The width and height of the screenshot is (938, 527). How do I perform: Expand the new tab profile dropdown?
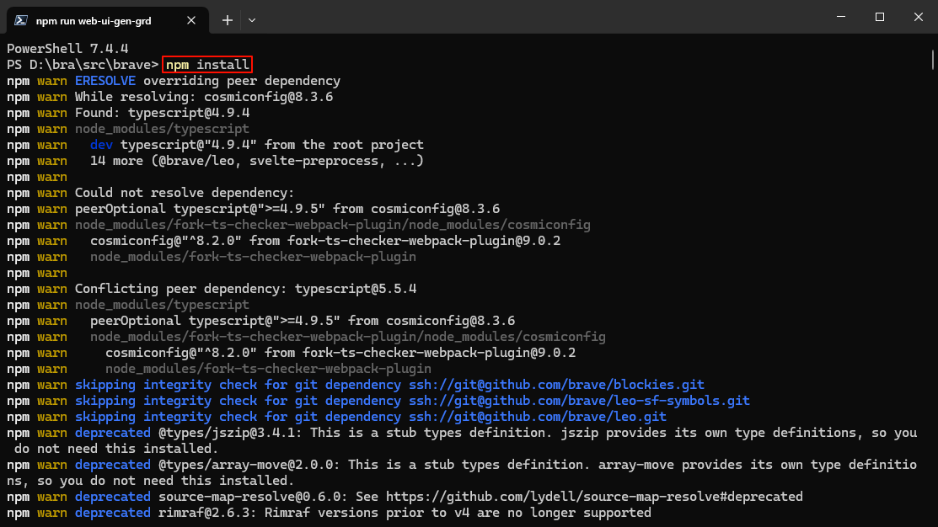click(x=252, y=20)
